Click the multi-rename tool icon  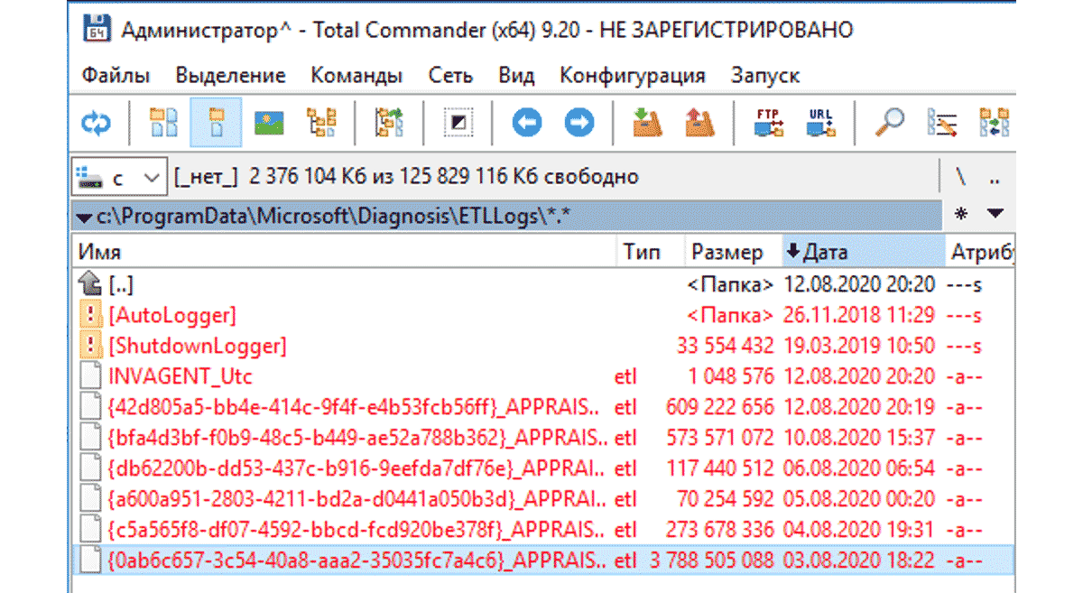pos(942,122)
